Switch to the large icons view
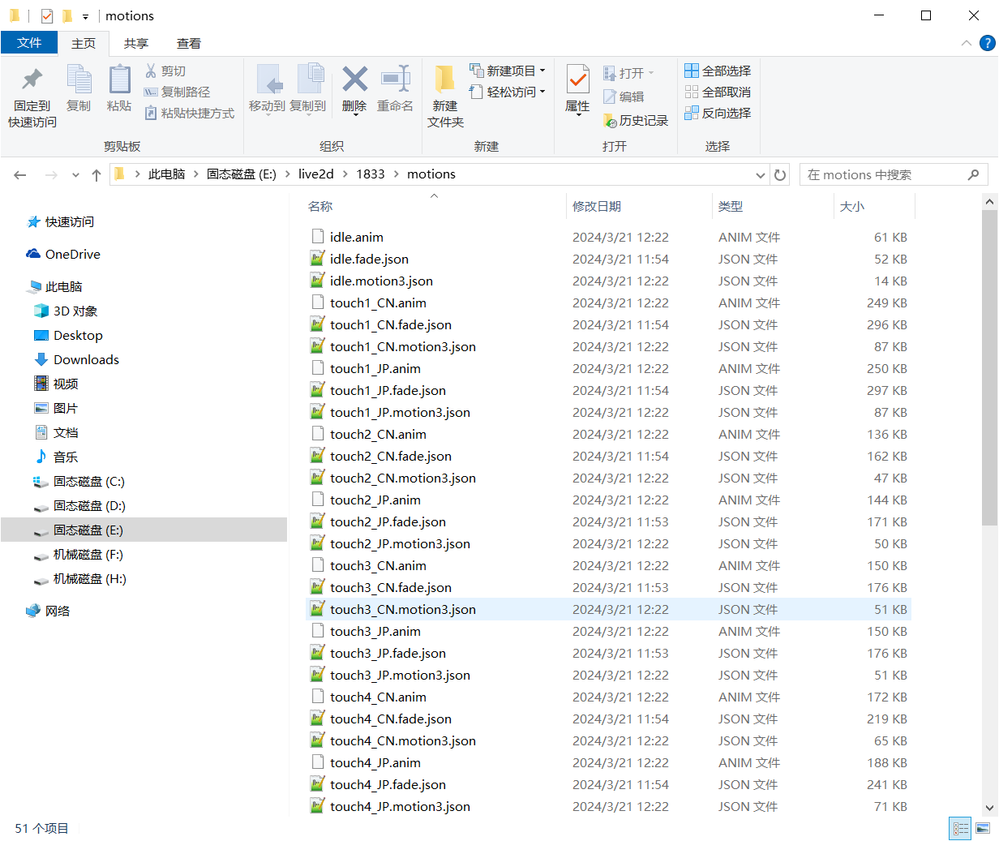This screenshot has width=999, height=841. tap(983, 829)
